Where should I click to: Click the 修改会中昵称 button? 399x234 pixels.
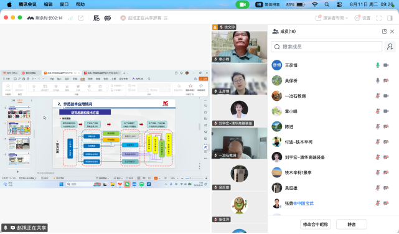point(316,224)
